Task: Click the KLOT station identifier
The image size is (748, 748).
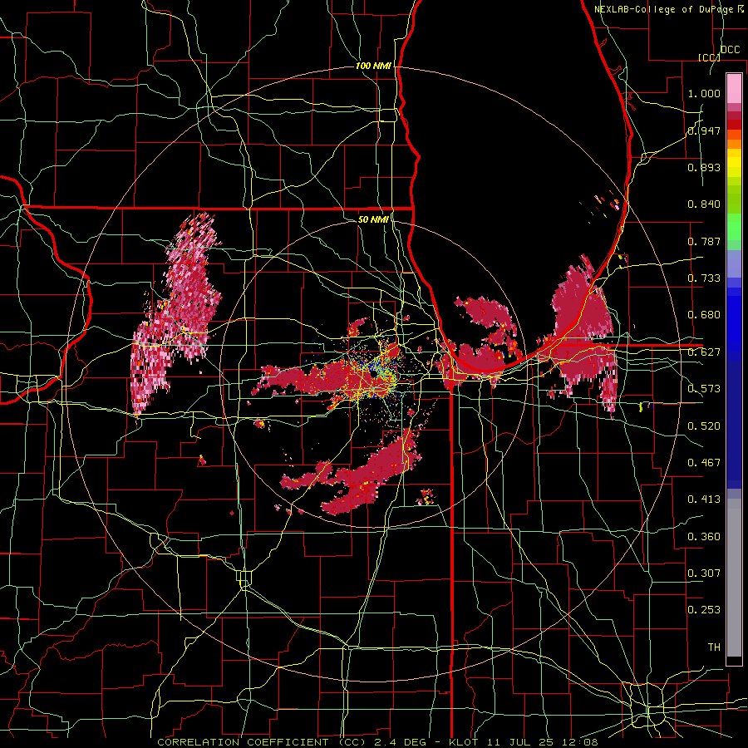Action: [464, 742]
